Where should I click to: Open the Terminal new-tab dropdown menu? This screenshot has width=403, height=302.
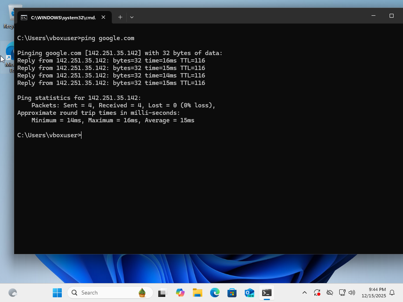point(131,17)
